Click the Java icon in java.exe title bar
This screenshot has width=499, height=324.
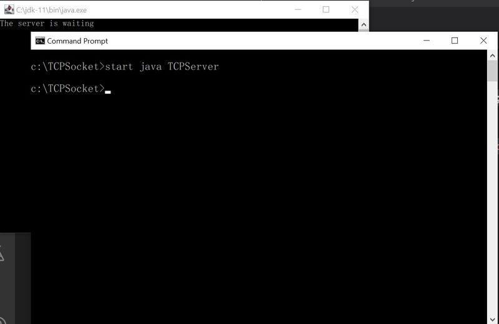(9, 10)
